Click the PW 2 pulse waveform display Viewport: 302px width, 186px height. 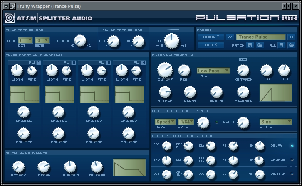tap(59, 94)
